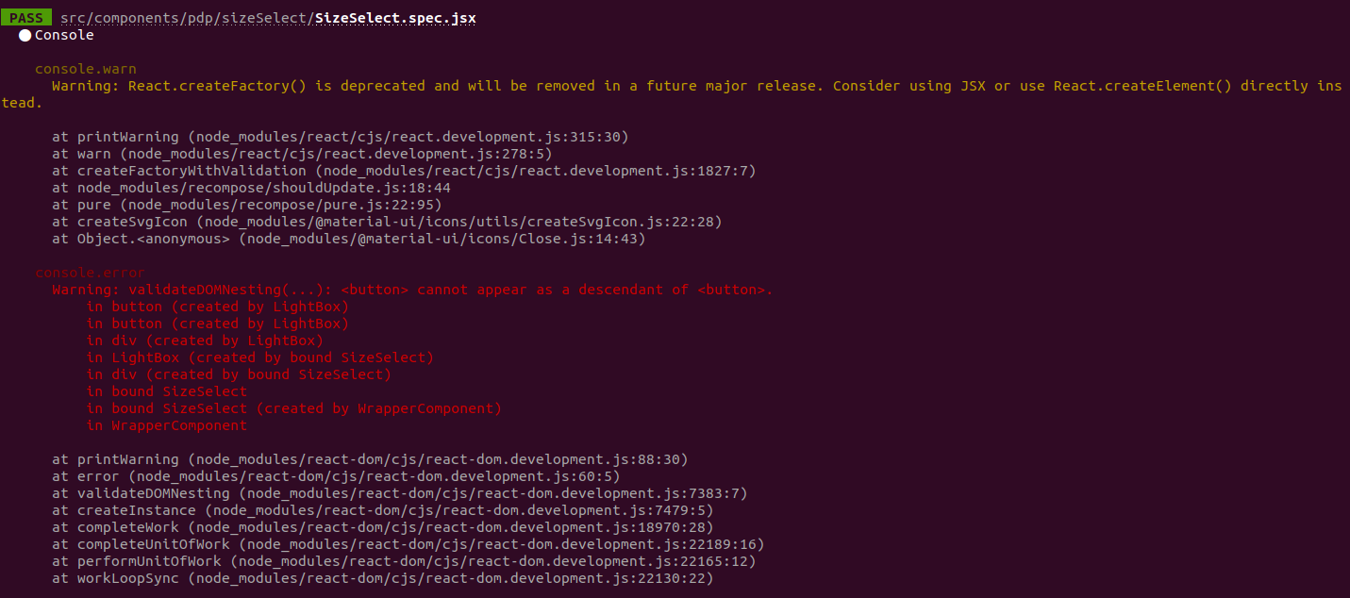Click the validateDOMNesting warning message
1350x598 pixels.
click(x=412, y=290)
